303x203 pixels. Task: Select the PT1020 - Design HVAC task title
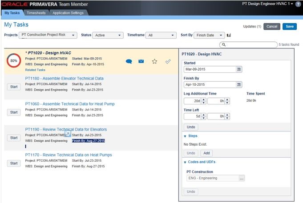(49, 53)
